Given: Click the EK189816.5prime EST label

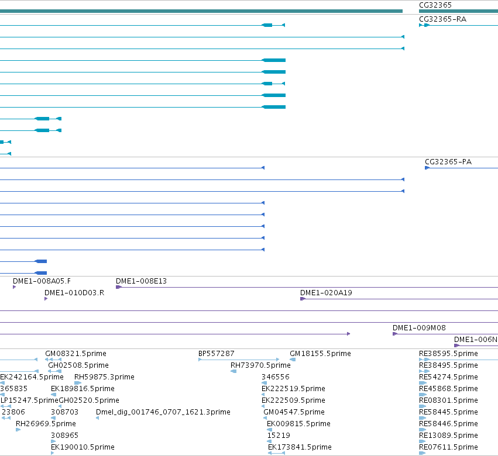Looking at the screenshot, I should 83,389.
